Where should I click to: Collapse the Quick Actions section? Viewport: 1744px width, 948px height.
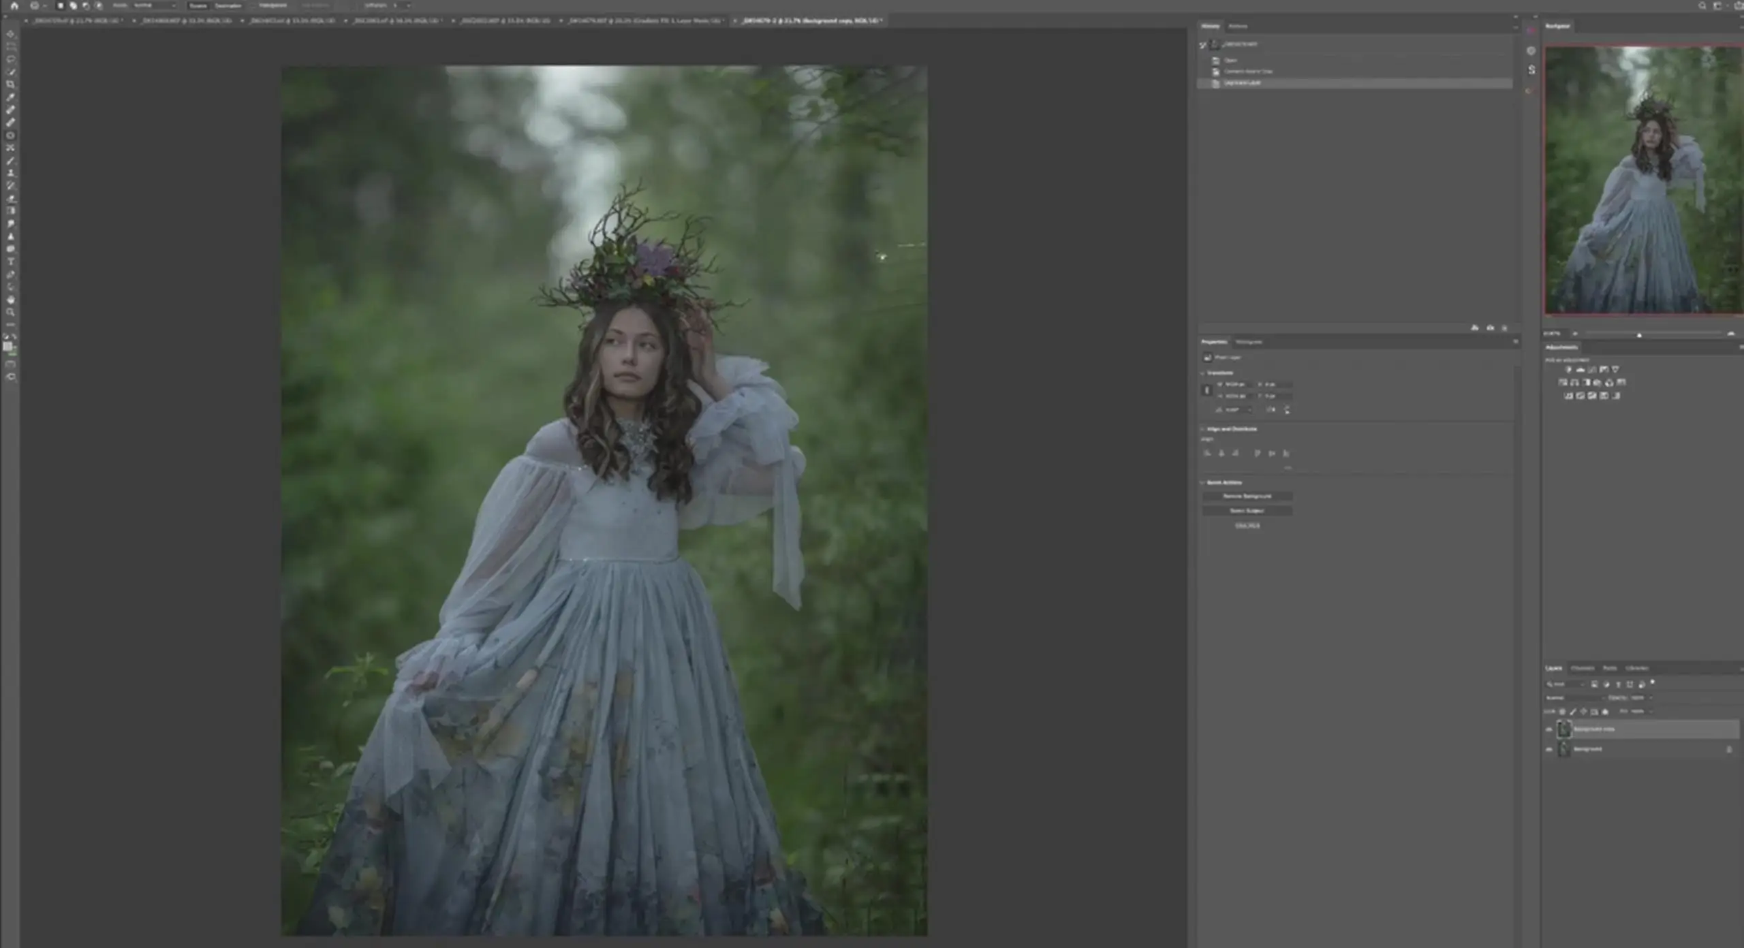(1202, 483)
